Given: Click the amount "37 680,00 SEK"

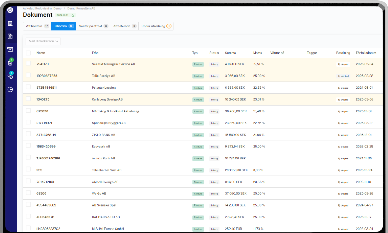Looking at the screenshot, I should 236,193.
